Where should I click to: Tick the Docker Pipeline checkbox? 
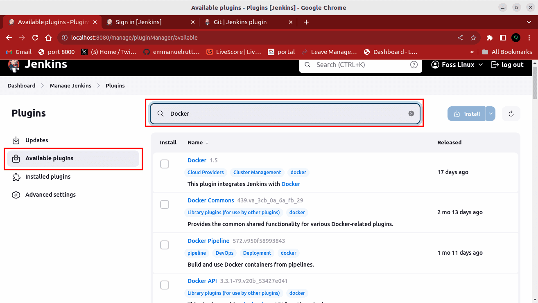click(x=165, y=245)
